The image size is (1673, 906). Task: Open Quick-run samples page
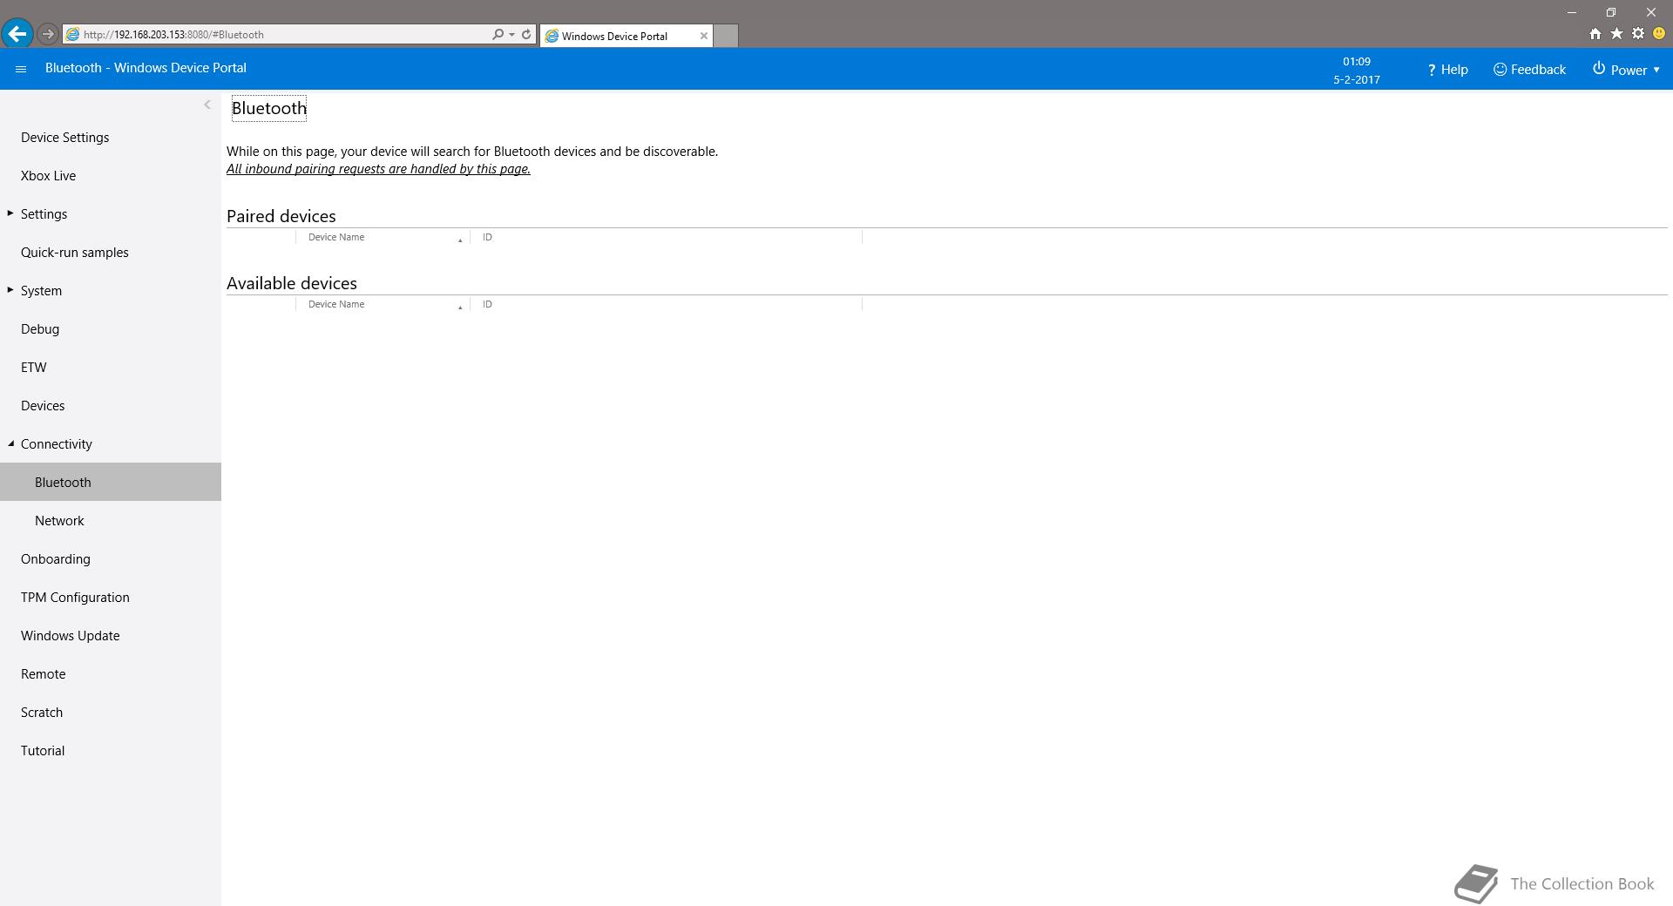[74, 253]
